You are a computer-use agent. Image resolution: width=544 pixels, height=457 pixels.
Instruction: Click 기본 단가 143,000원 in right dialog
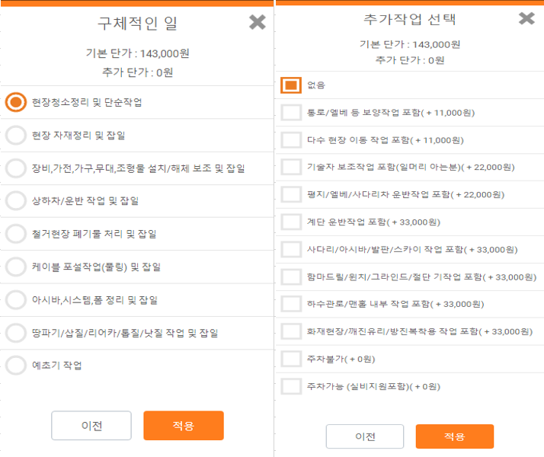[x=410, y=44]
